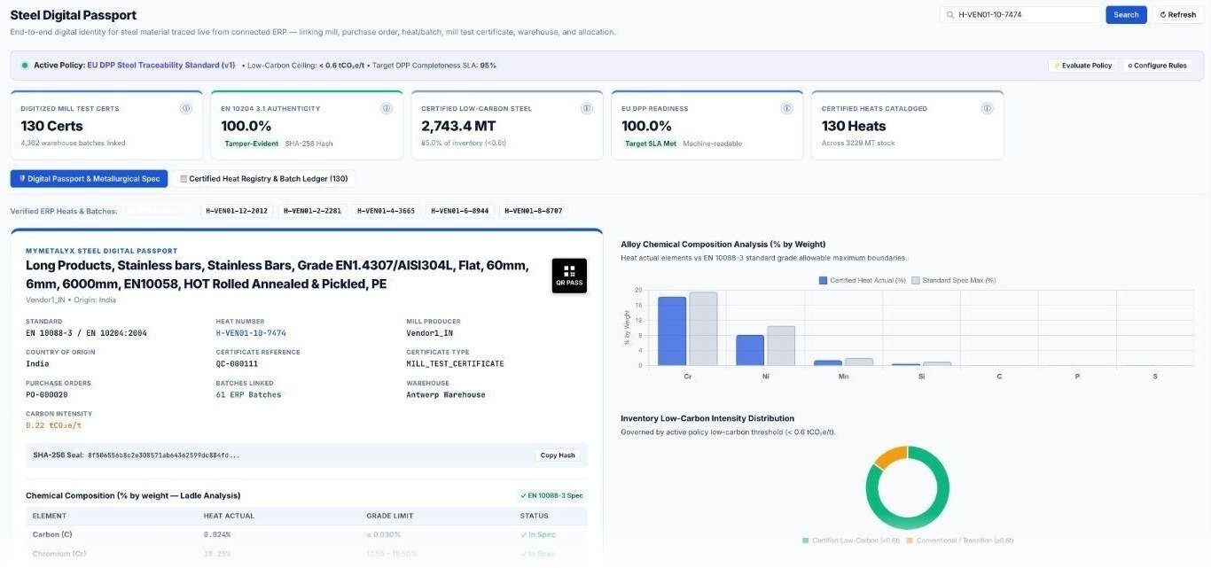Select heat chip H-VEN01-4-3665
The width and height of the screenshot is (1211, 568).
pyautogui.click(x=387, y=211)
